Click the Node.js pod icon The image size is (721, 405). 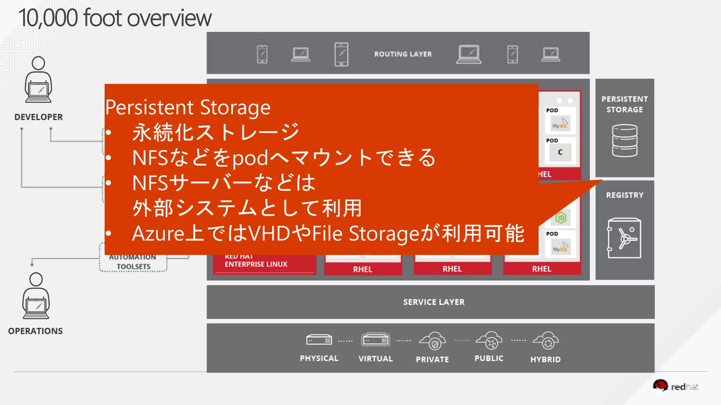560,218
